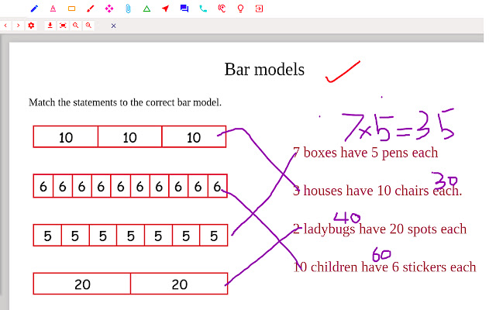Toggle fit-to-screen view icon
Viewport: 496px width, 310px height.
(x=63, y=26)
